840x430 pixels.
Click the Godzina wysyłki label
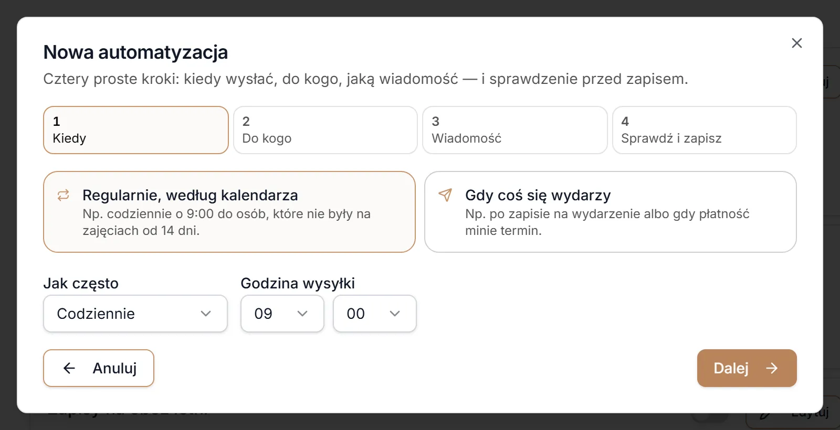pos(298,283)
